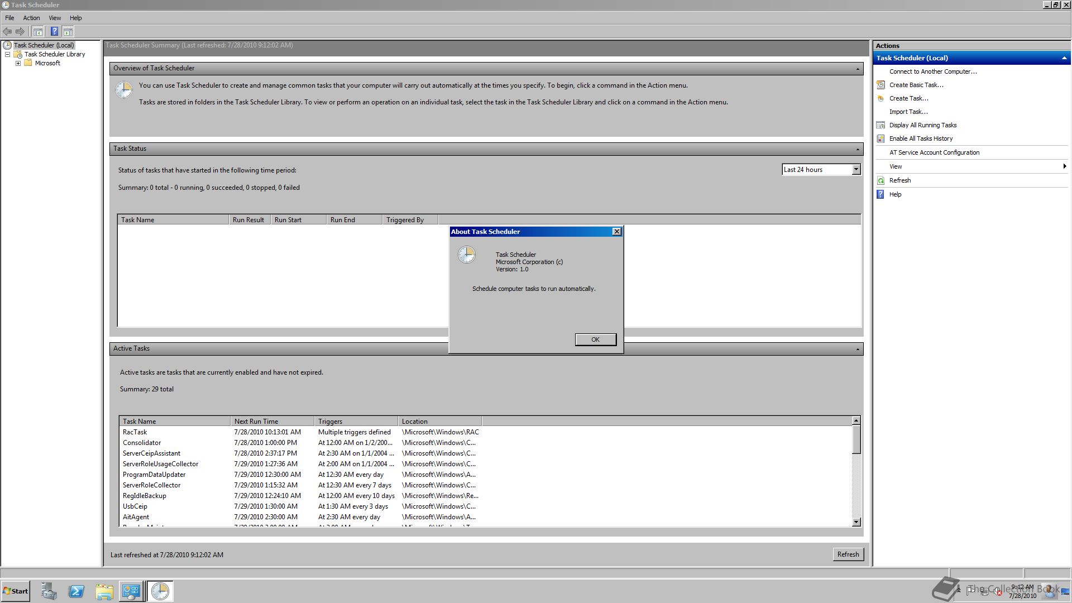The image size is (1072, 603).
Task: Expand the Microsoft folder node
Action: click(x=18, y=63)
